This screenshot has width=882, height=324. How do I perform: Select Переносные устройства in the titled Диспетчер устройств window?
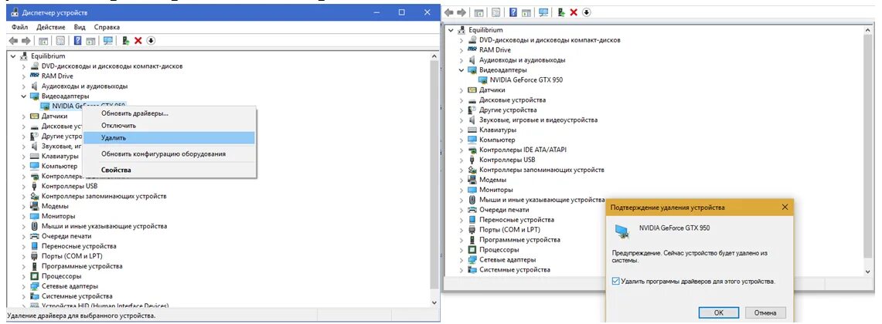[x=79, y=246]
